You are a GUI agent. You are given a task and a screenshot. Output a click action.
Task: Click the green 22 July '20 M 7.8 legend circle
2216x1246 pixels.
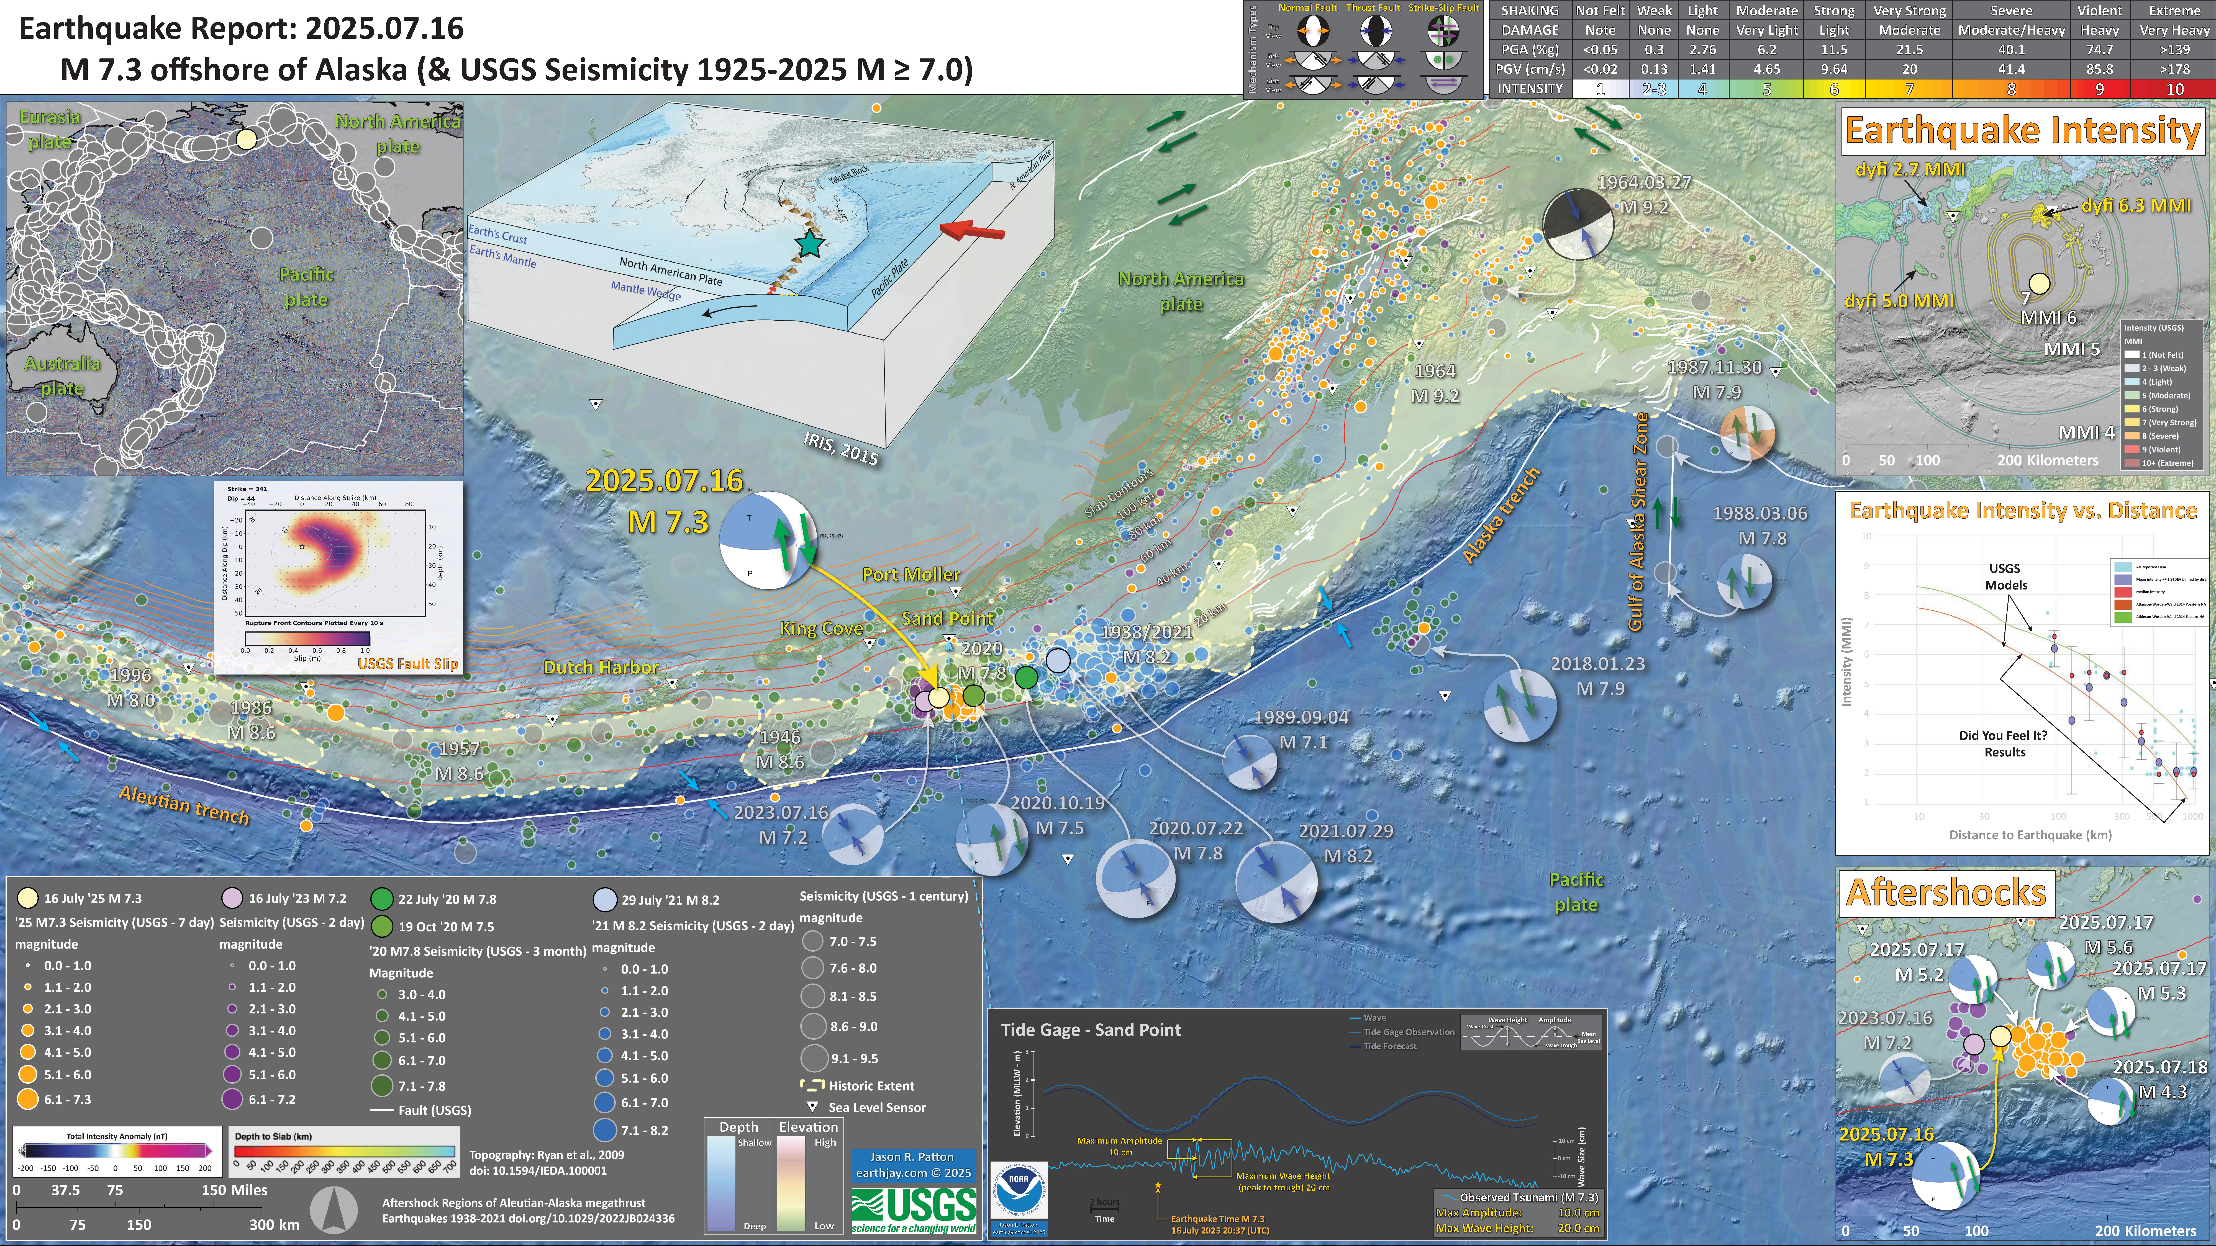[382, 899]
